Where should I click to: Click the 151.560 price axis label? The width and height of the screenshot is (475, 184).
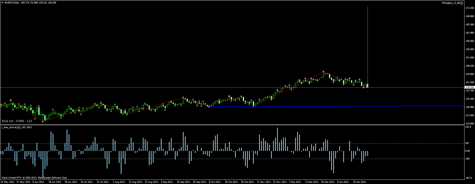tap(470, 58)
